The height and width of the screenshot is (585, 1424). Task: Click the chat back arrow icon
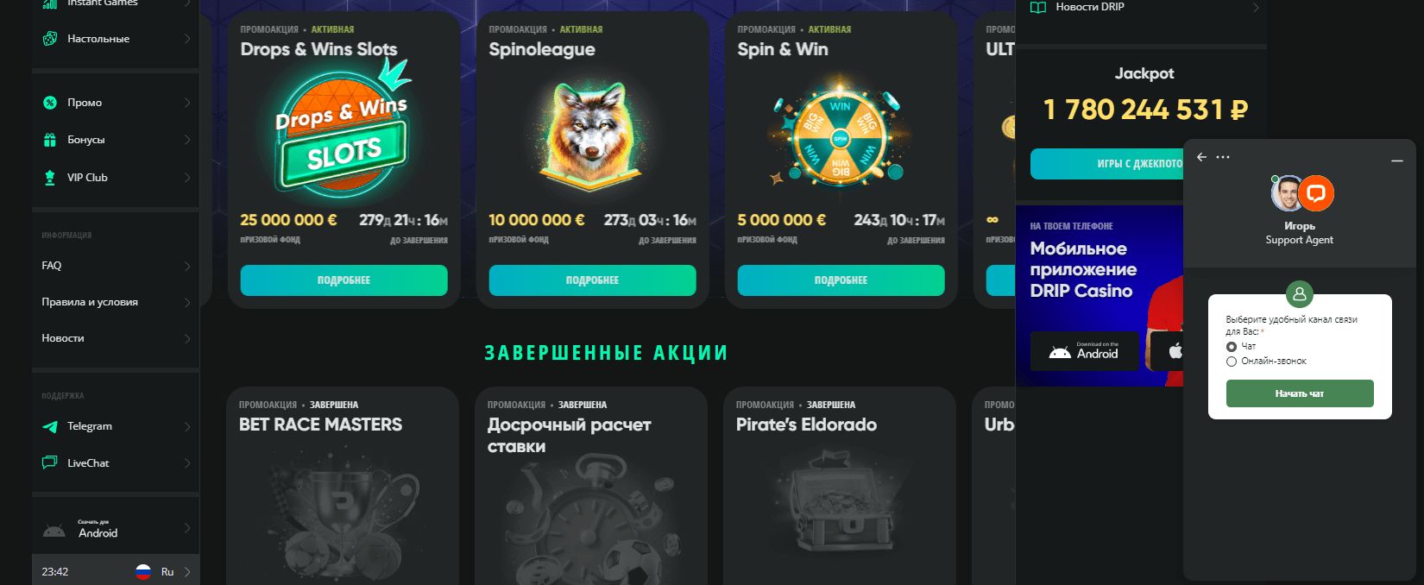click(1201, 157)
